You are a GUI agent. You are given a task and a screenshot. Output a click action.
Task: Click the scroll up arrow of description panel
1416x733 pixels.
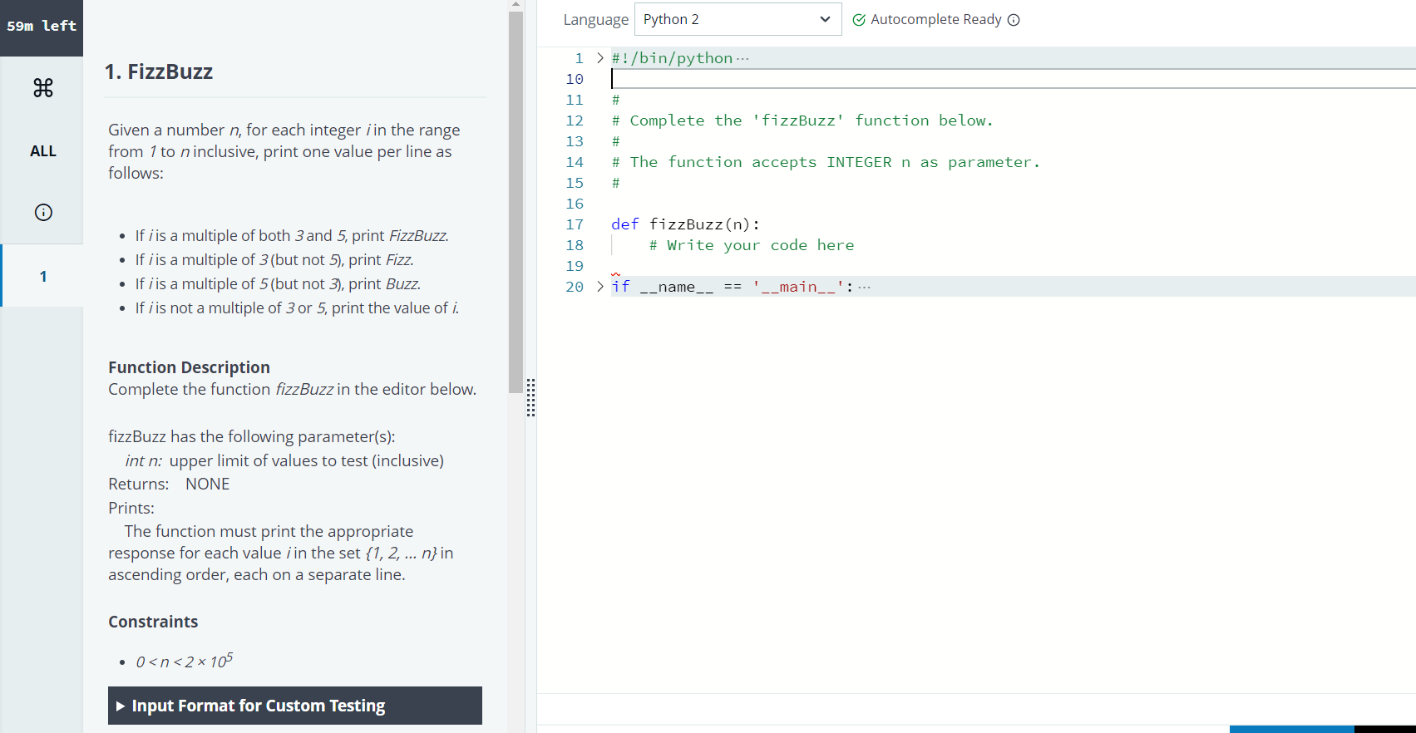pyautogui.click(x=516, y=5)
